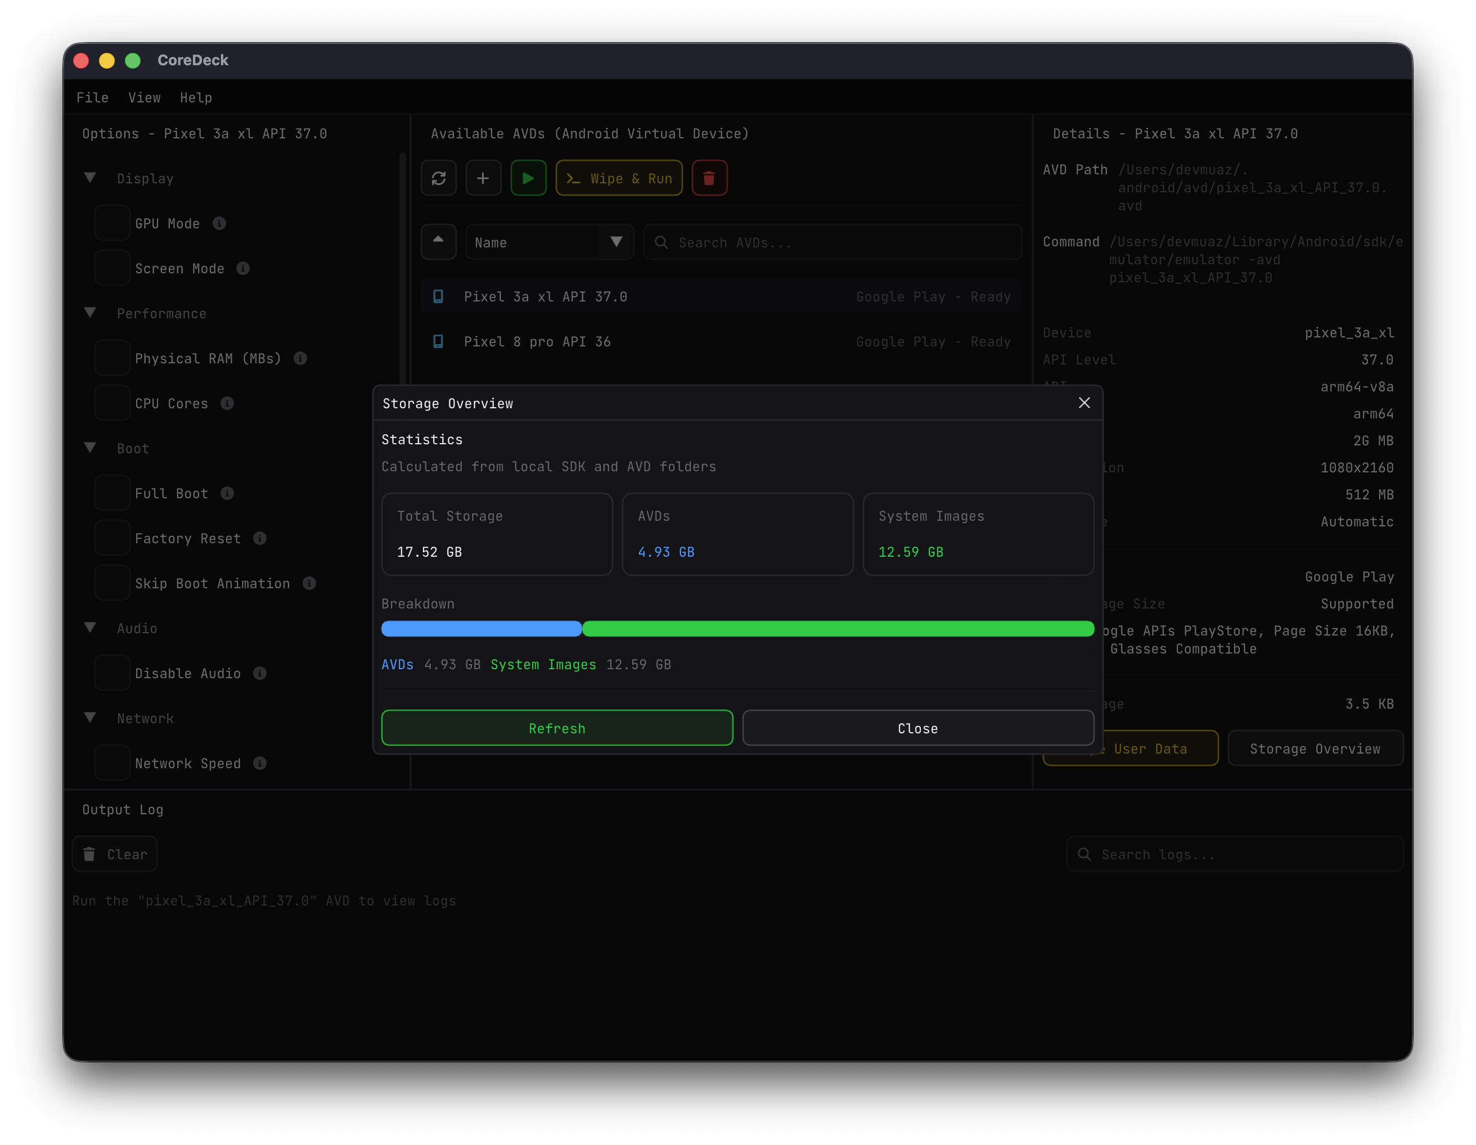Check the Full Boot option
The image size is (1476, 1145).
(x=112, y=494)
